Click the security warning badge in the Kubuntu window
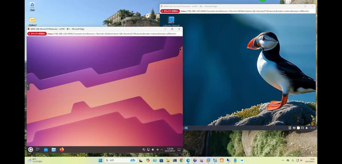The image size is (342, 164). tap(37, 34)
